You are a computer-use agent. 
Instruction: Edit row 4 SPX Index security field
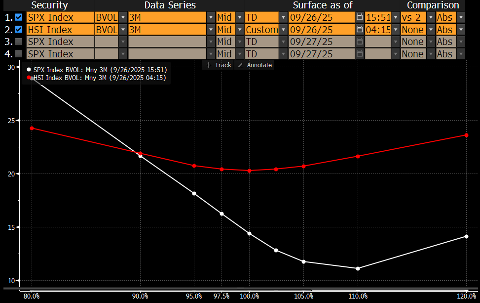point(60,54)
